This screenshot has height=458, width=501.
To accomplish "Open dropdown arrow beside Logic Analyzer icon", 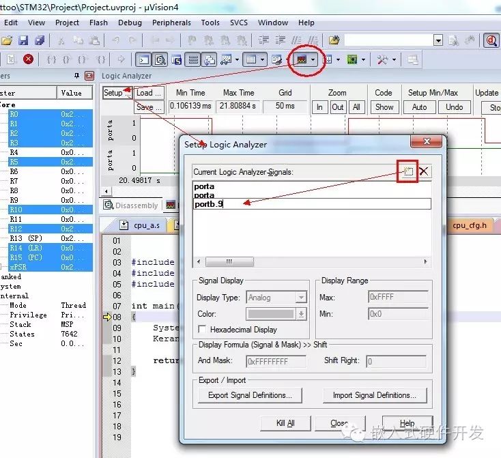I will [313, 60].
